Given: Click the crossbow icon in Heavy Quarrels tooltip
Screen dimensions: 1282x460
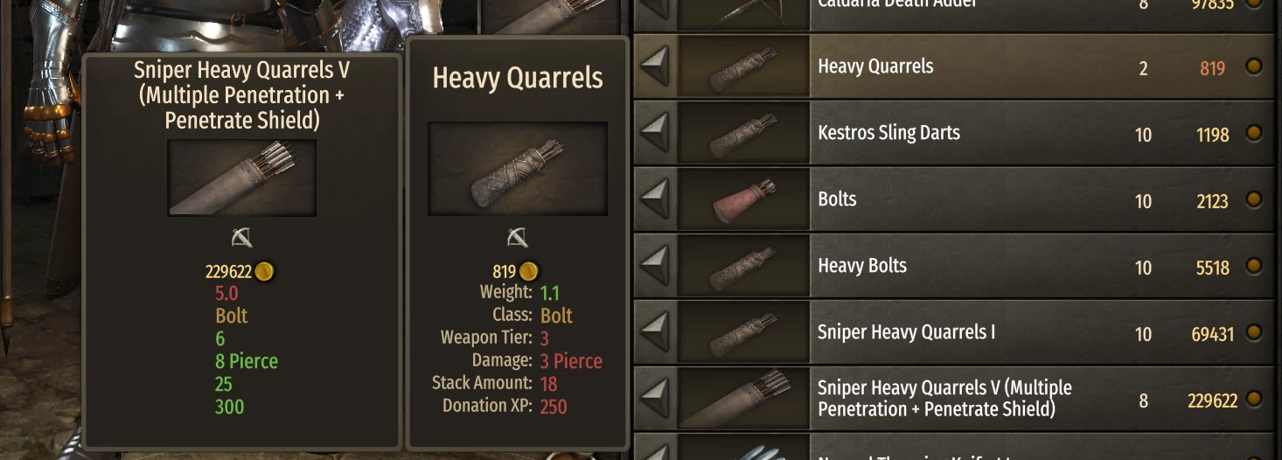Looking at the screenshot, I should click(517, 237).
